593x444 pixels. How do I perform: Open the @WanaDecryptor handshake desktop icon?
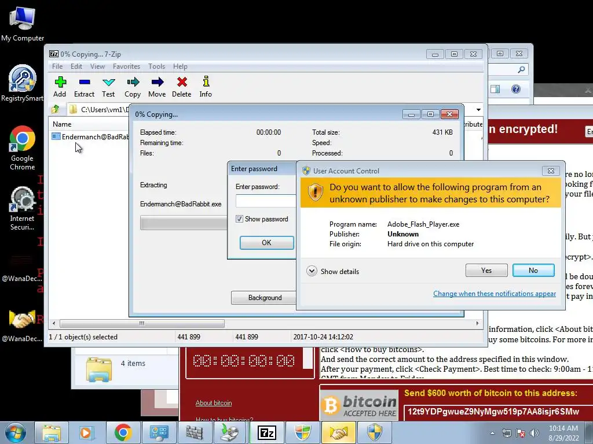(x=23, y=325)
